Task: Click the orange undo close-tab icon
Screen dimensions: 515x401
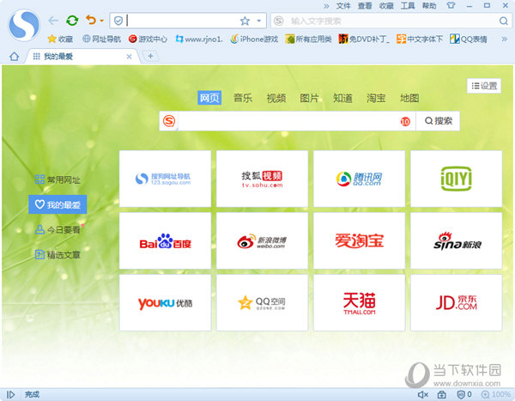Action: pos(90,20)
